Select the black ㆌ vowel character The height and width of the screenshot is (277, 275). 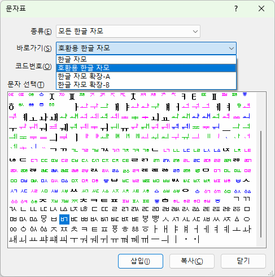pos(145,240)
